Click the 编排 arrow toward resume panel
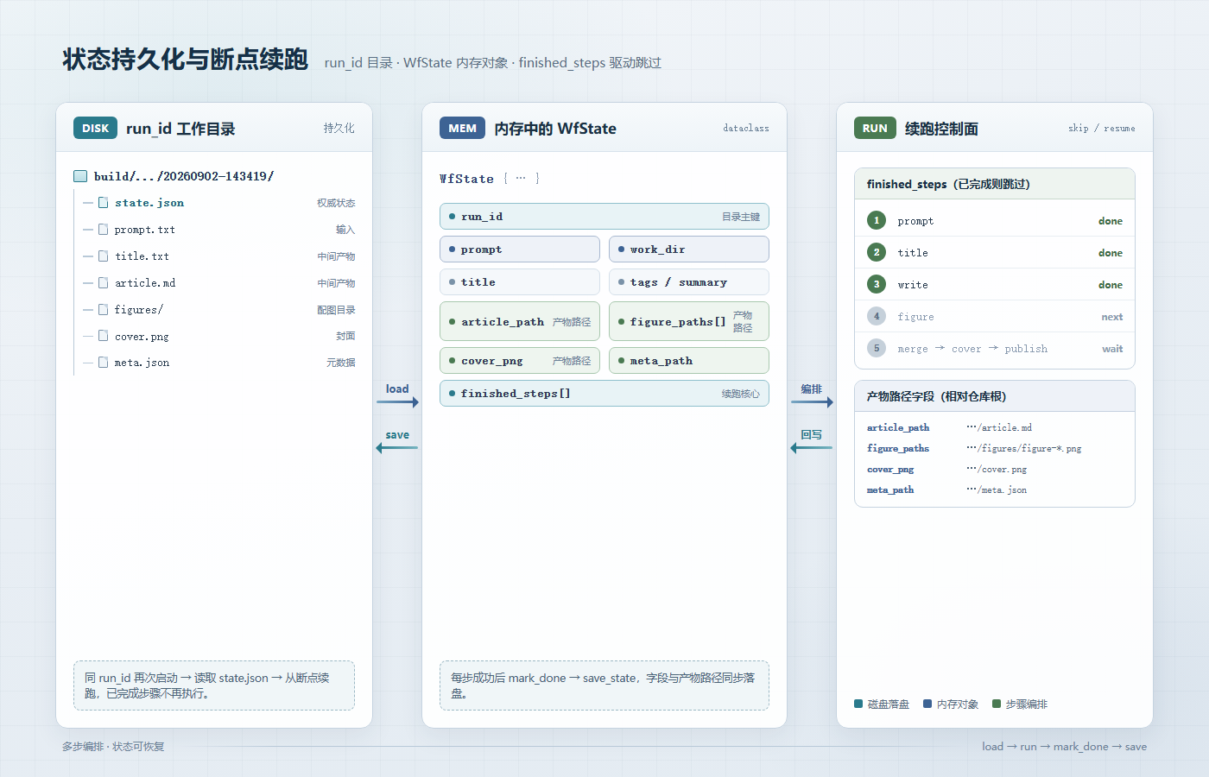Image resolution: width=1209 pixels, height=777 pixels. pyautogui.click(x=812, y=402)
